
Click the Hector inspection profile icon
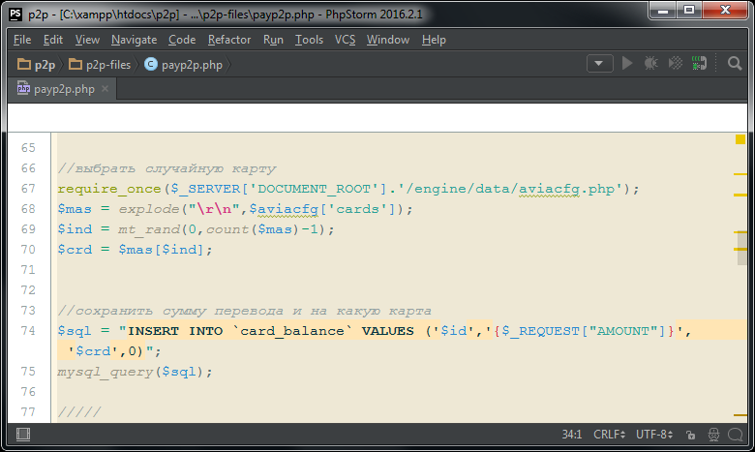click(713, 435)
